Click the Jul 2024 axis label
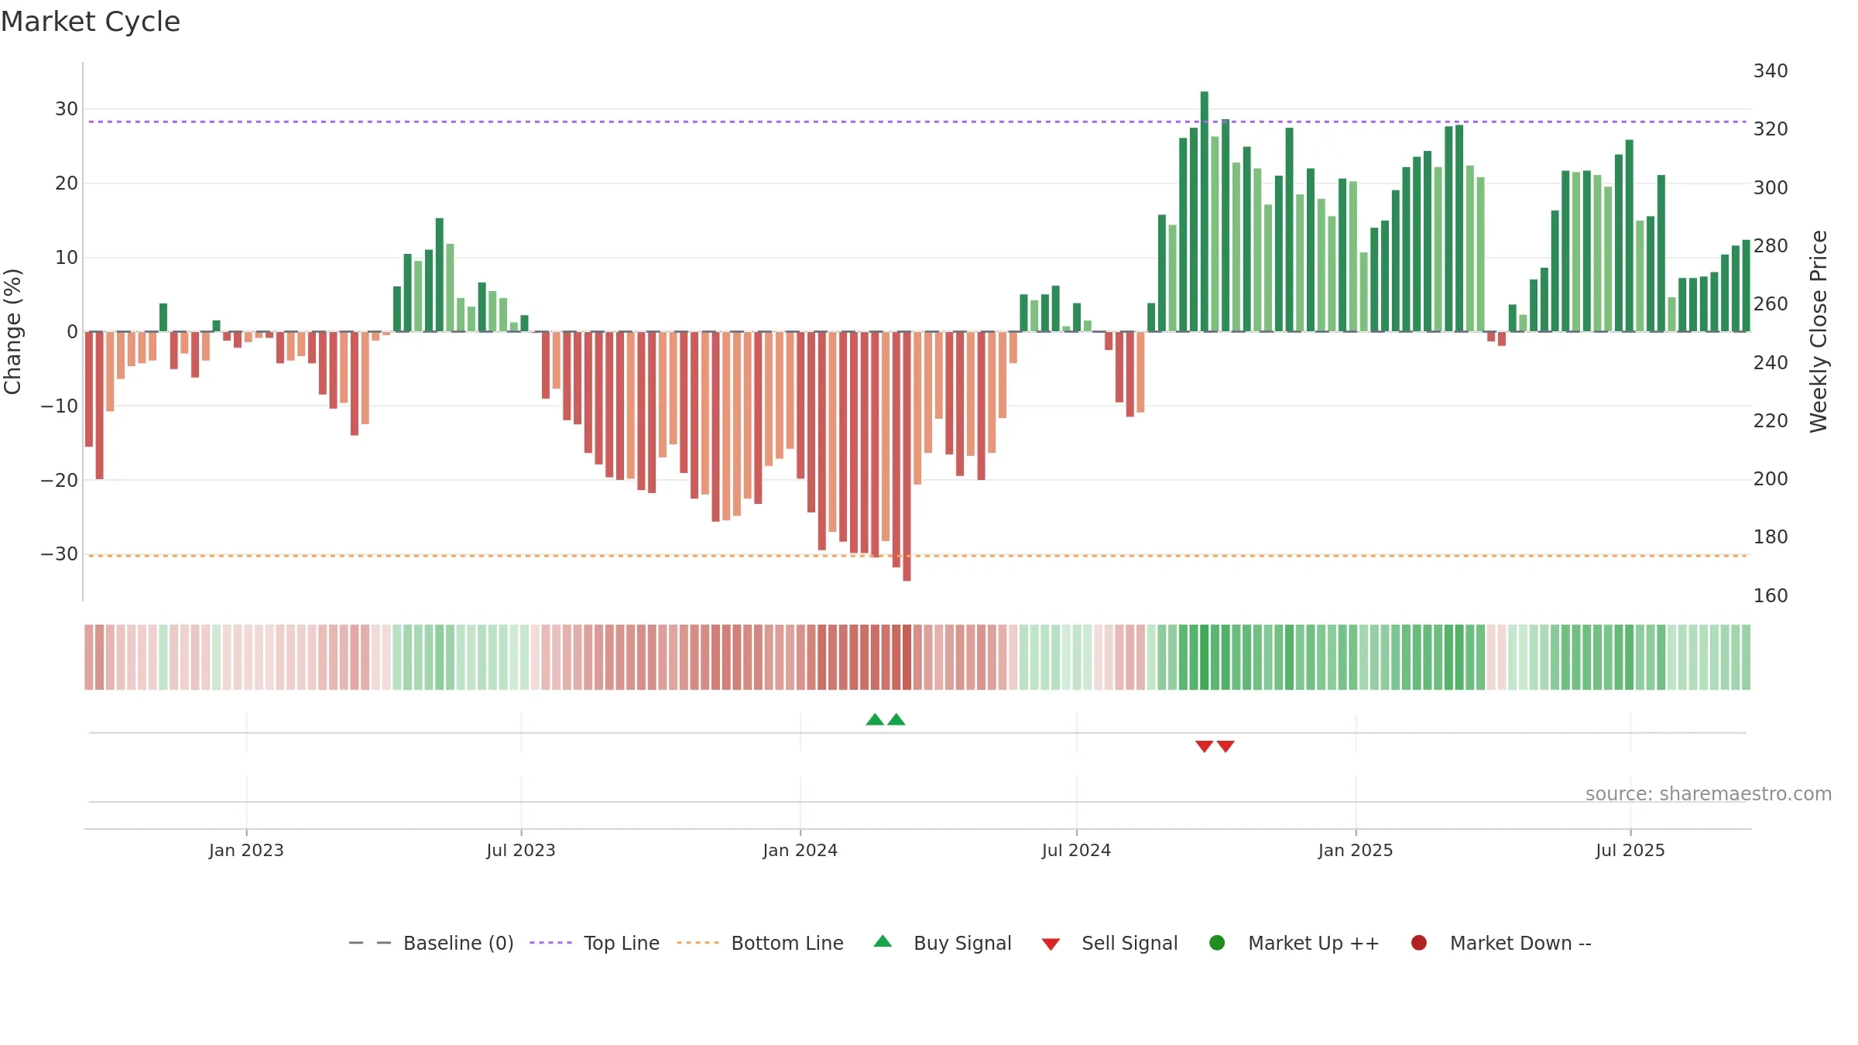Image resolution: width=1858 pixels, height=1045 pixels. coord(1076,850)
